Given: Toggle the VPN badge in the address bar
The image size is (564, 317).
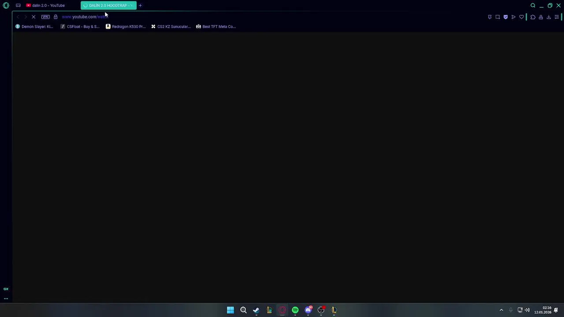Looking at the screenshot, I should [x=45, y=17].
